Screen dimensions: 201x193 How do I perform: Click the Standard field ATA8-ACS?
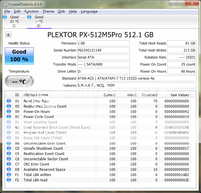pos(137,78)
